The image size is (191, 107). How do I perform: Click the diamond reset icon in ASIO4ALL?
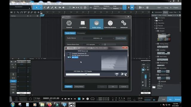coord(117,74)
